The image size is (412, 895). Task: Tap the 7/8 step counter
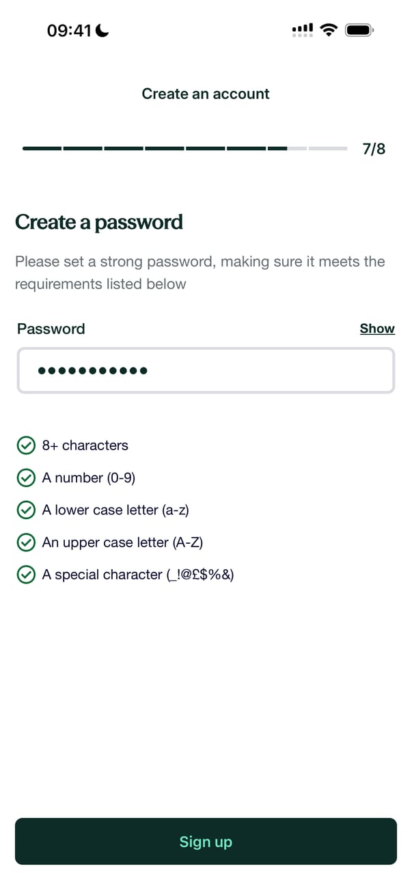coord(374,149)
